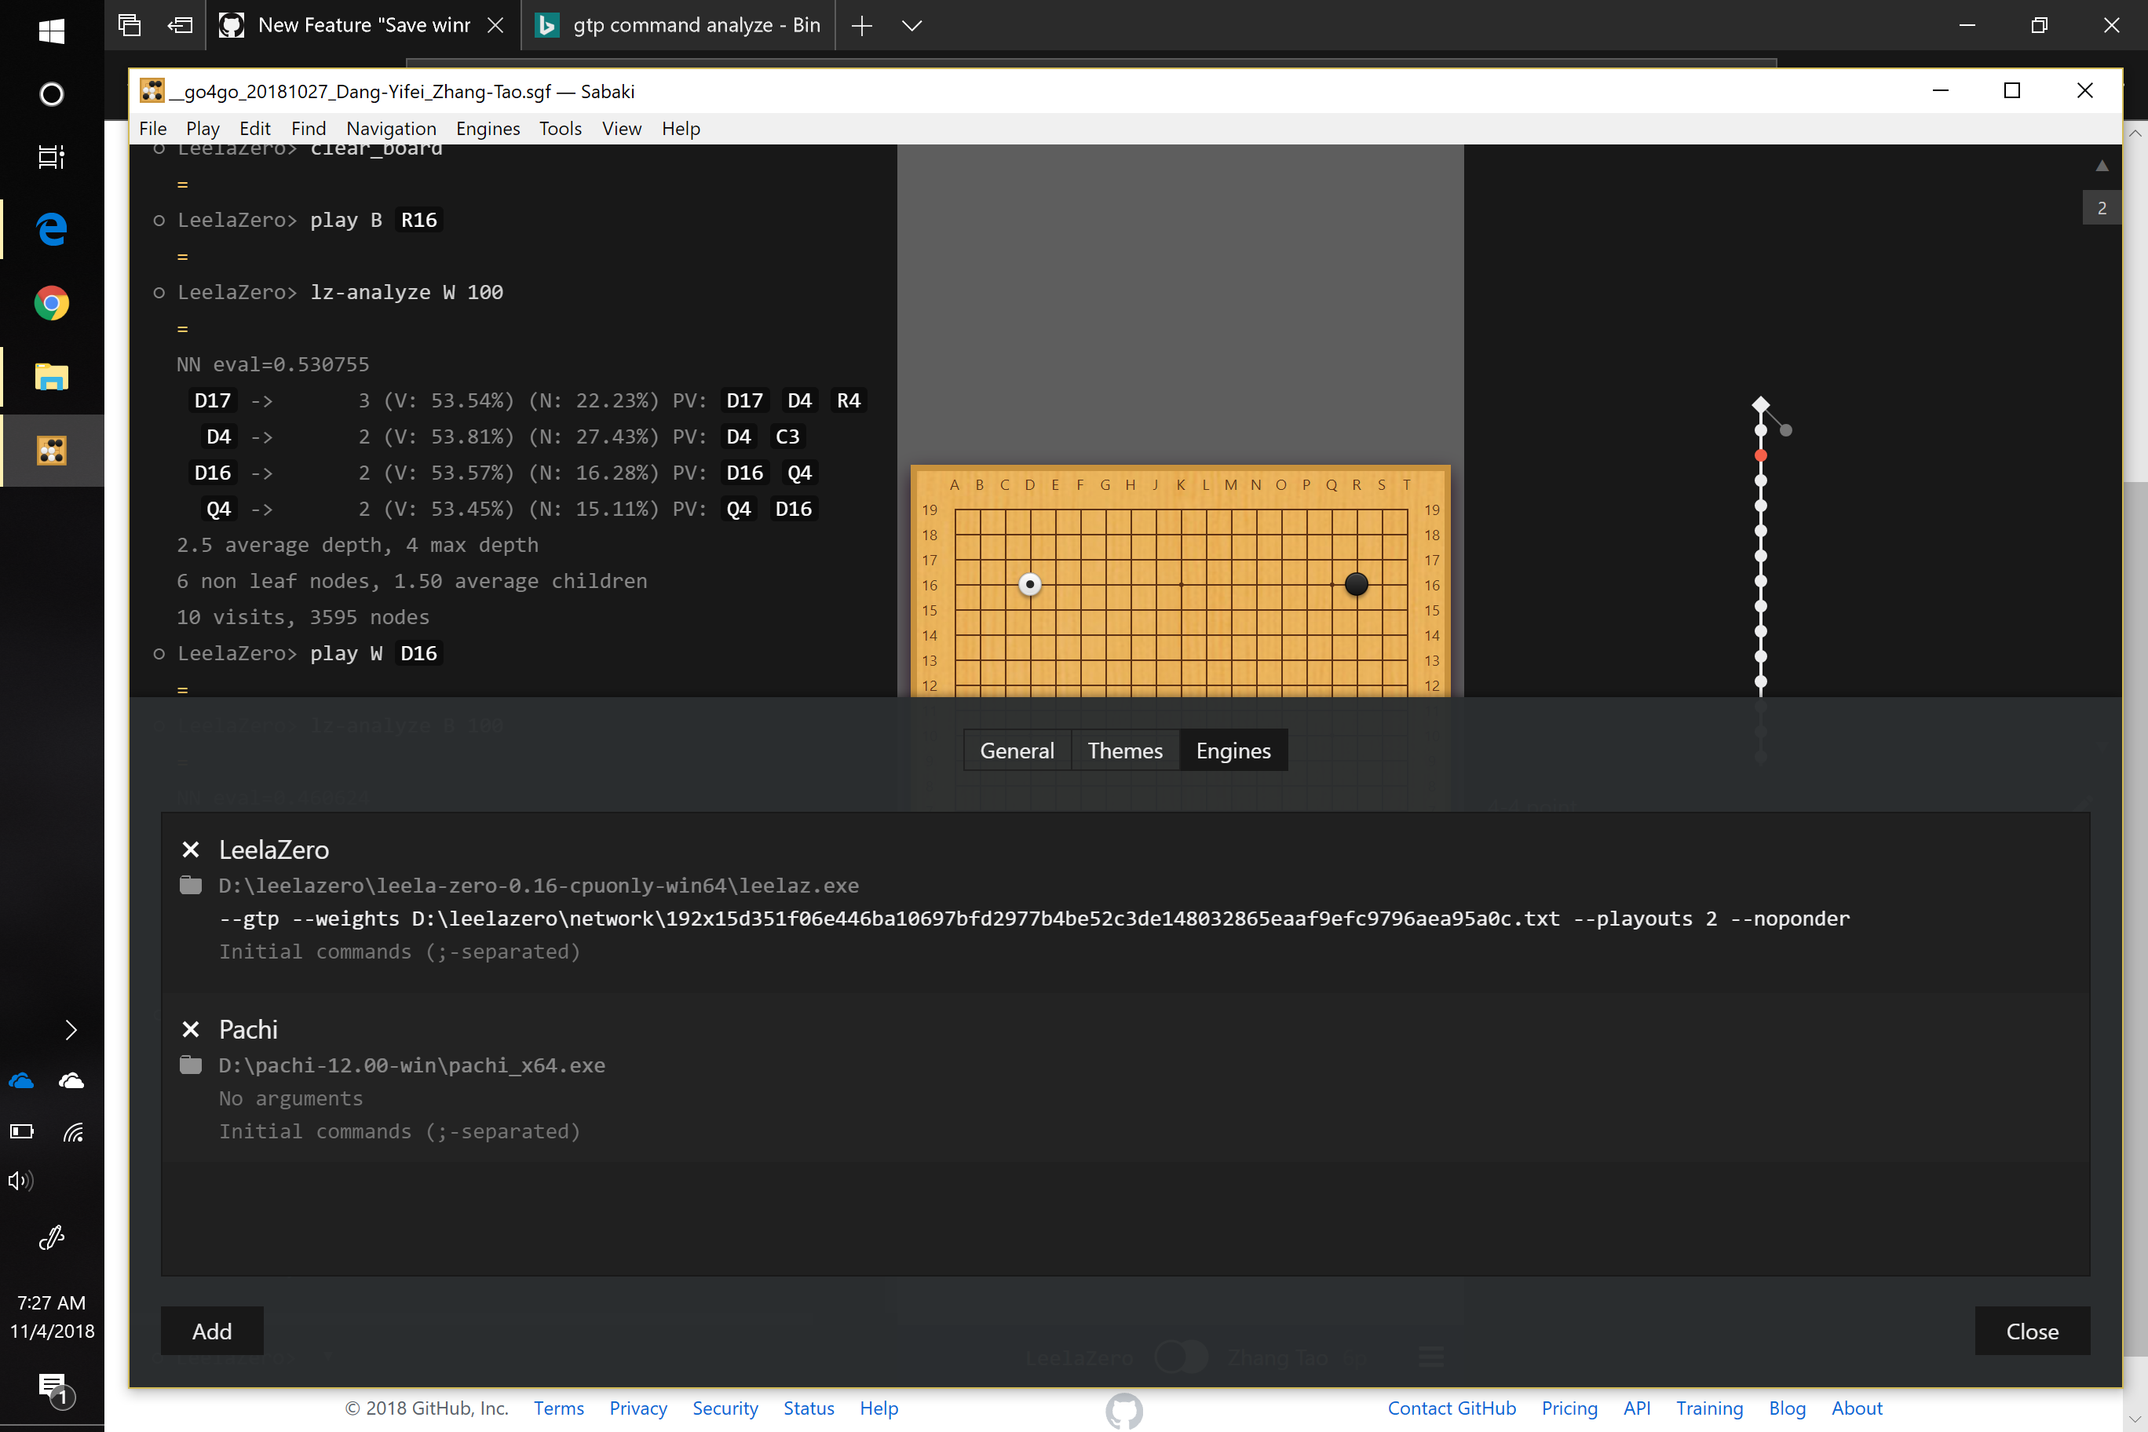Open the Help menu in Sabaki
Image resolution: width=2148 pixels, height=1432 pixels.
coord(681,129)
